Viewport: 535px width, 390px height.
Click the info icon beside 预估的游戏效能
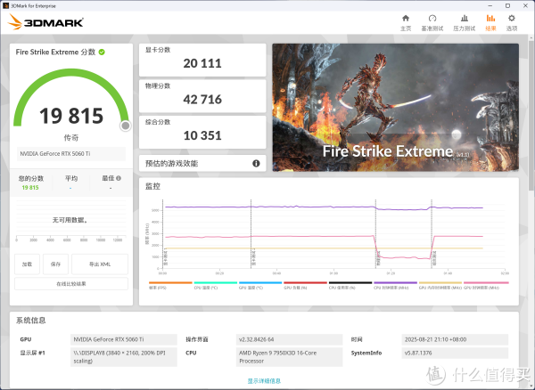pos(256,164)
